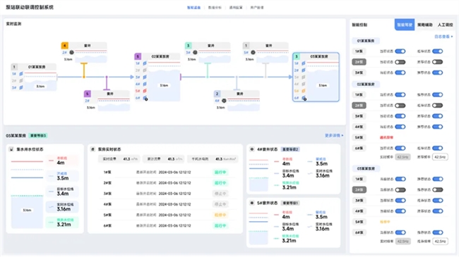Click the purple 5 badge on the 02 pump room node
This screenshot has width=459, height=257.
(x=138, y=56)
